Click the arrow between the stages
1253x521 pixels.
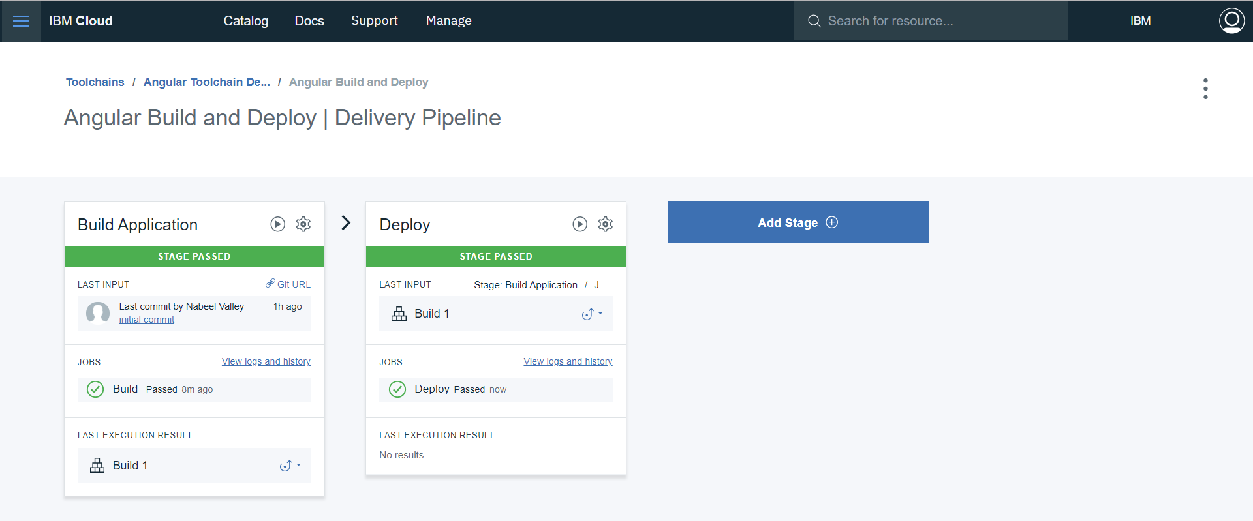pos(346,223)
